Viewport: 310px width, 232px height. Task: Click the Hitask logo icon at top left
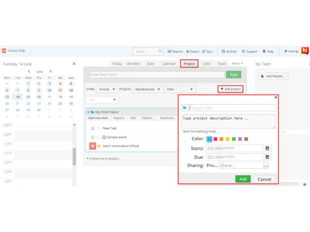point(4,51)
